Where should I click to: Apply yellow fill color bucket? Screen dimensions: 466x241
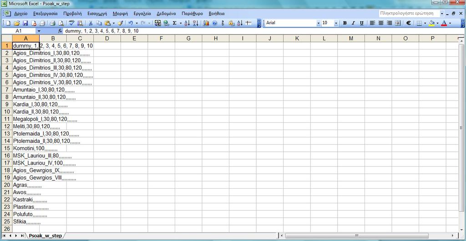click(432, 23)
